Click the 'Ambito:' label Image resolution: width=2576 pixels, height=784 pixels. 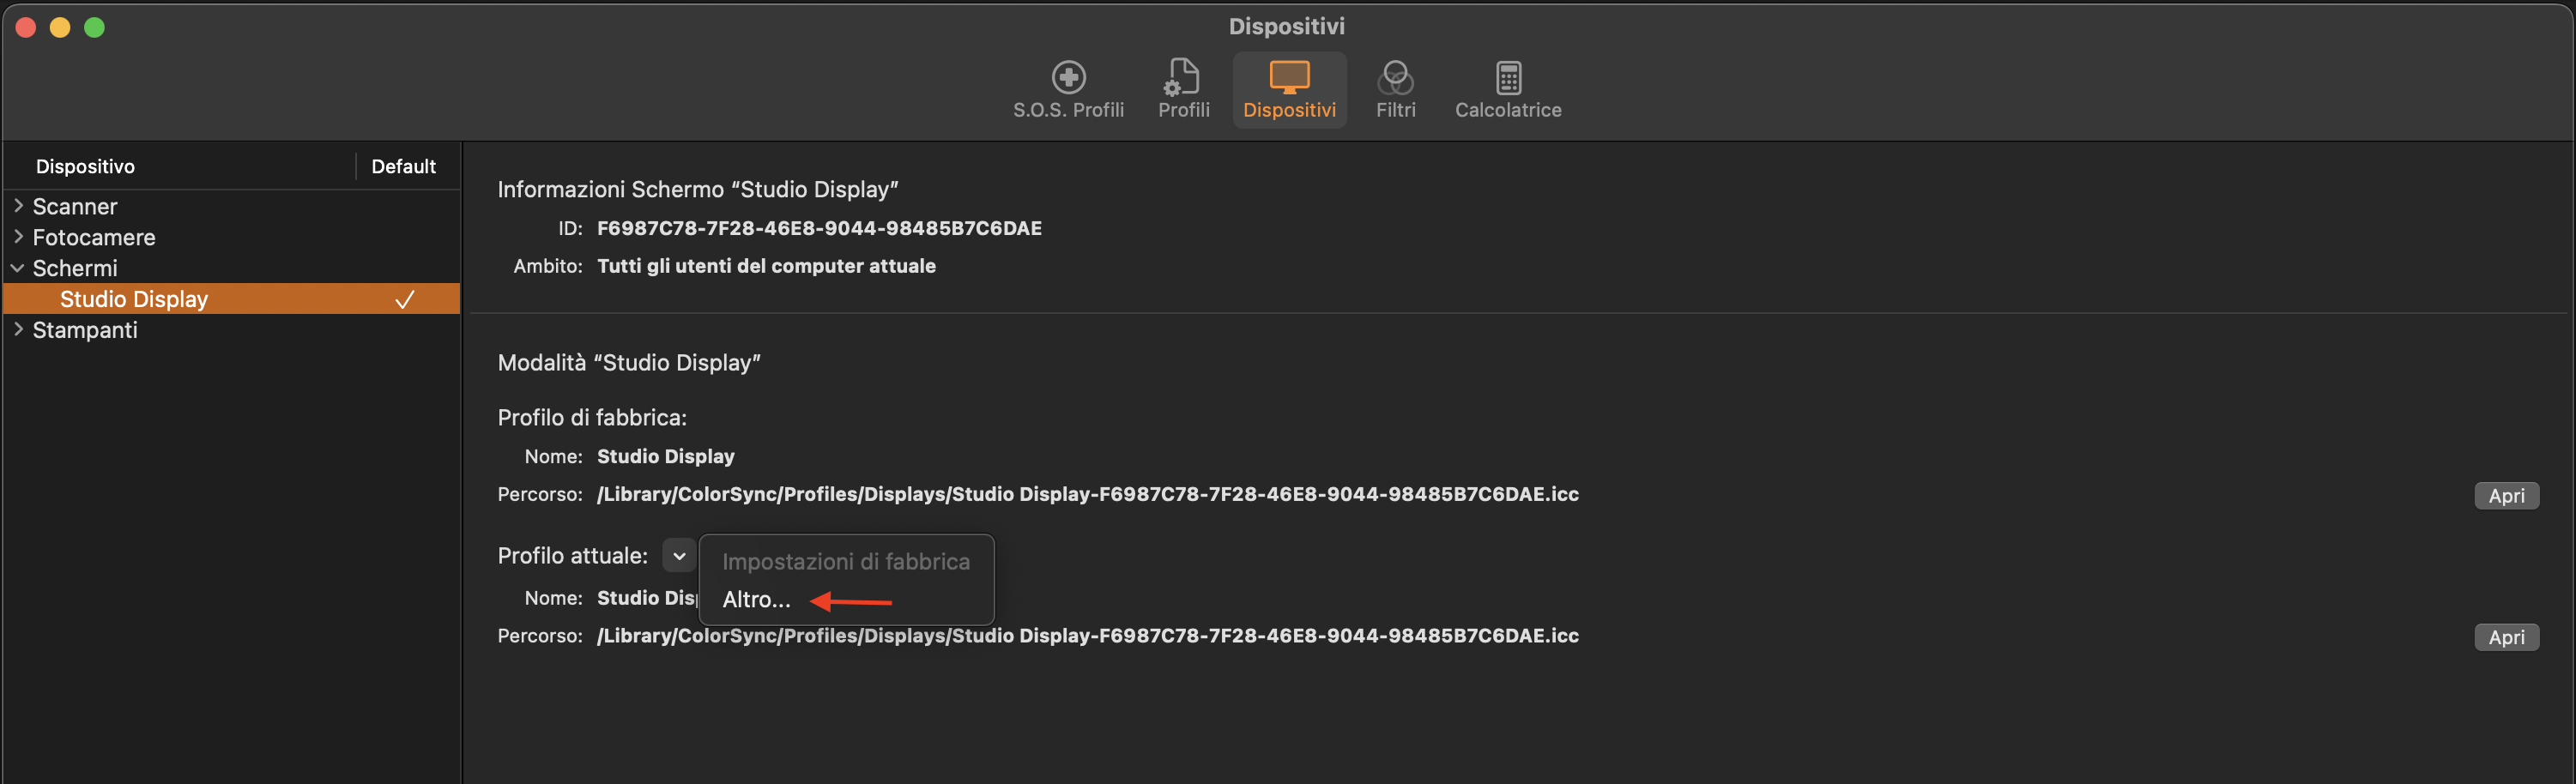tap(547, 266)
